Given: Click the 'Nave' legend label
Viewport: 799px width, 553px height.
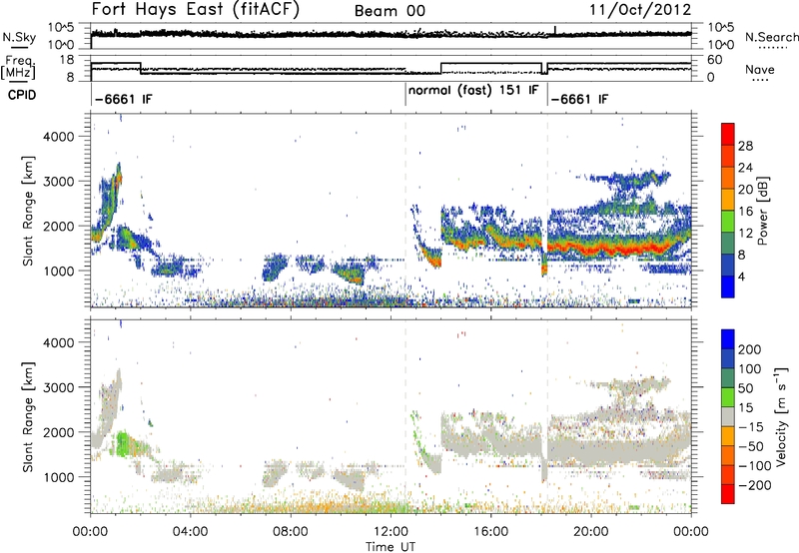Looking at the screenshot, I should click(x=760, y=69).
